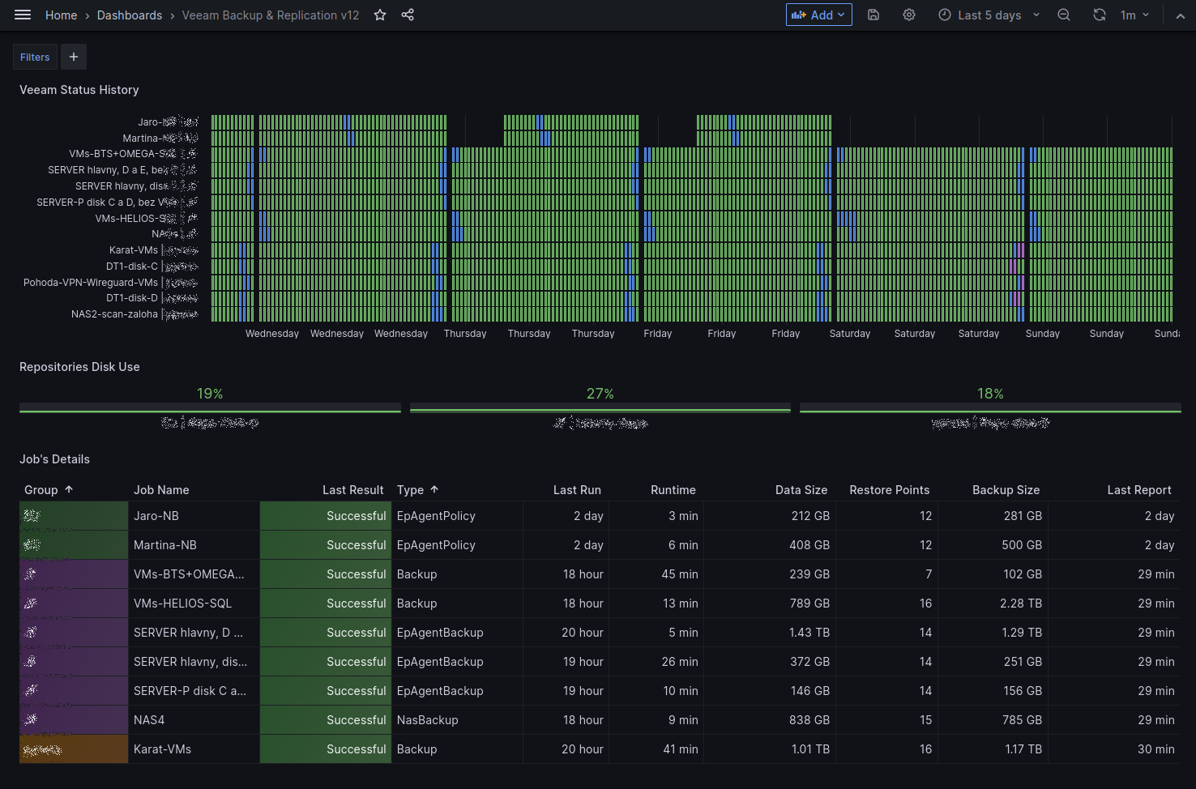Open the hamburger navigation menu
This screenshot has height=789, width=1196.
coord(23,15)
